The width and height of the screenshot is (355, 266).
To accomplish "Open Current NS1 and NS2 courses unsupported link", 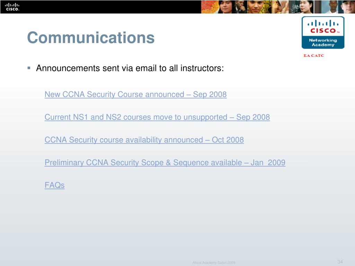I will pos(157,117).
